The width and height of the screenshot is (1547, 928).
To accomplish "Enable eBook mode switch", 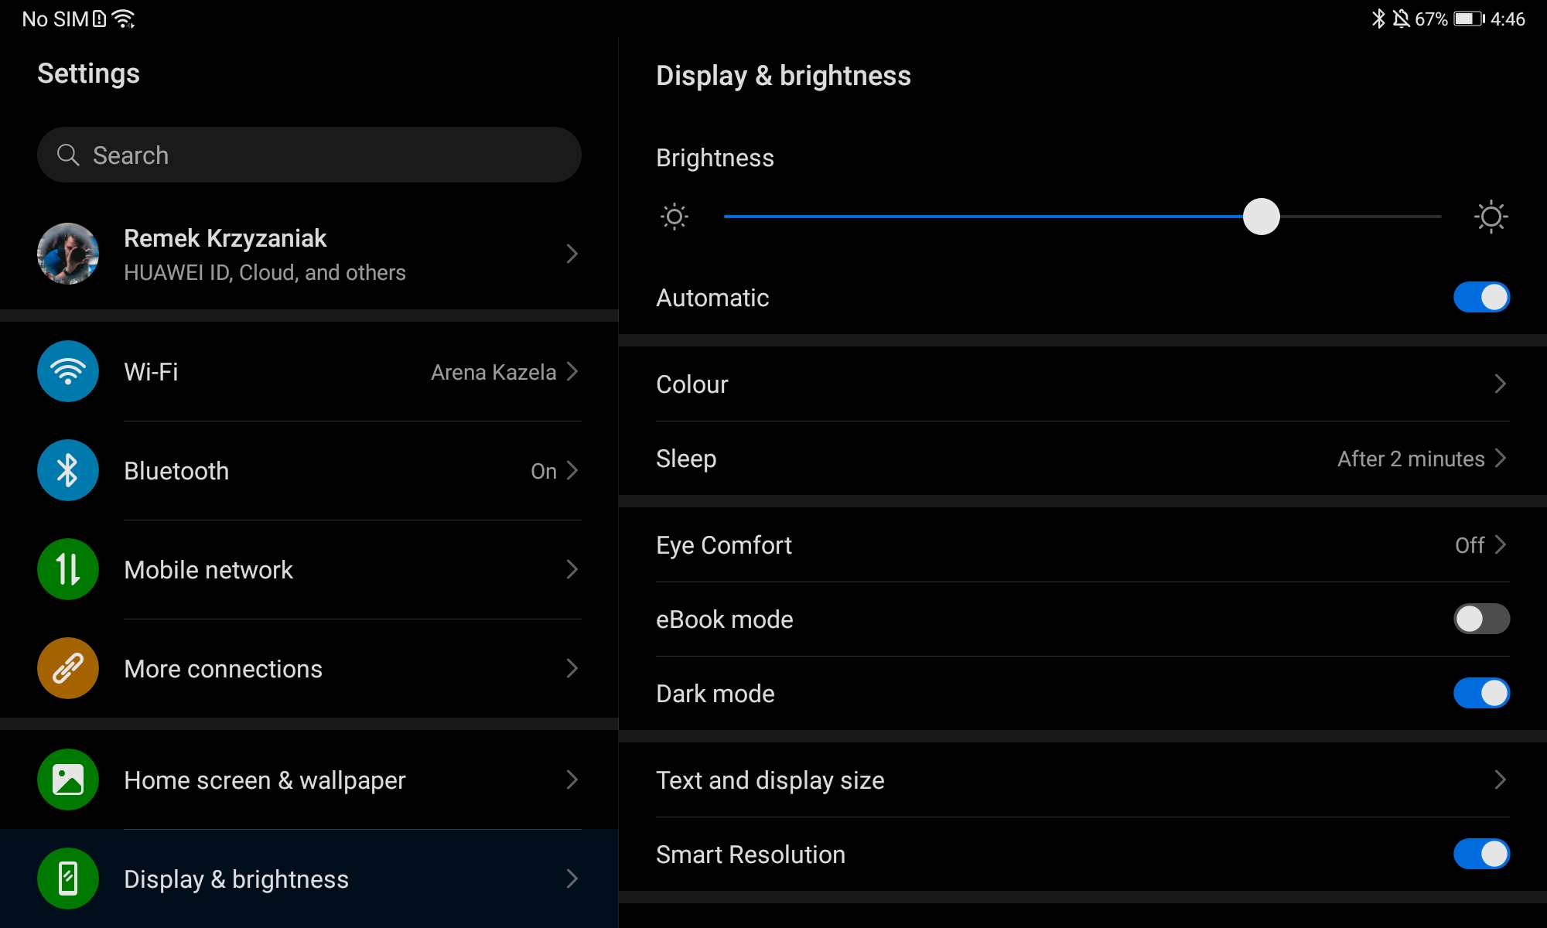I will (1480, 619).
